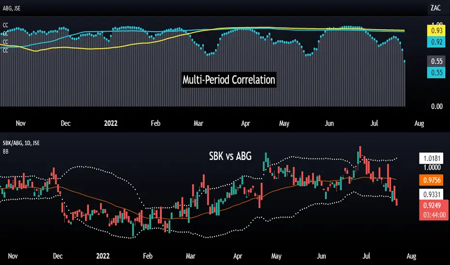
Task: Select the cyan 0.55 value label
Action: (436, 72)
